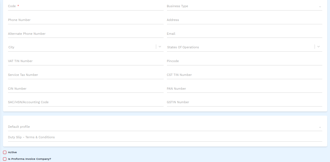The image size is (330, 162).
Task: Open the Default profile dropdown
Action: coord(165,127)
